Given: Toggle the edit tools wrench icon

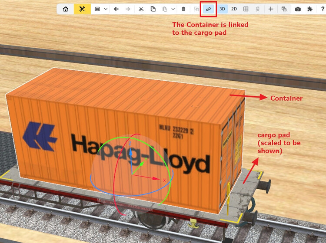Looking at the screenshot, I should click(x=82, y=9).
